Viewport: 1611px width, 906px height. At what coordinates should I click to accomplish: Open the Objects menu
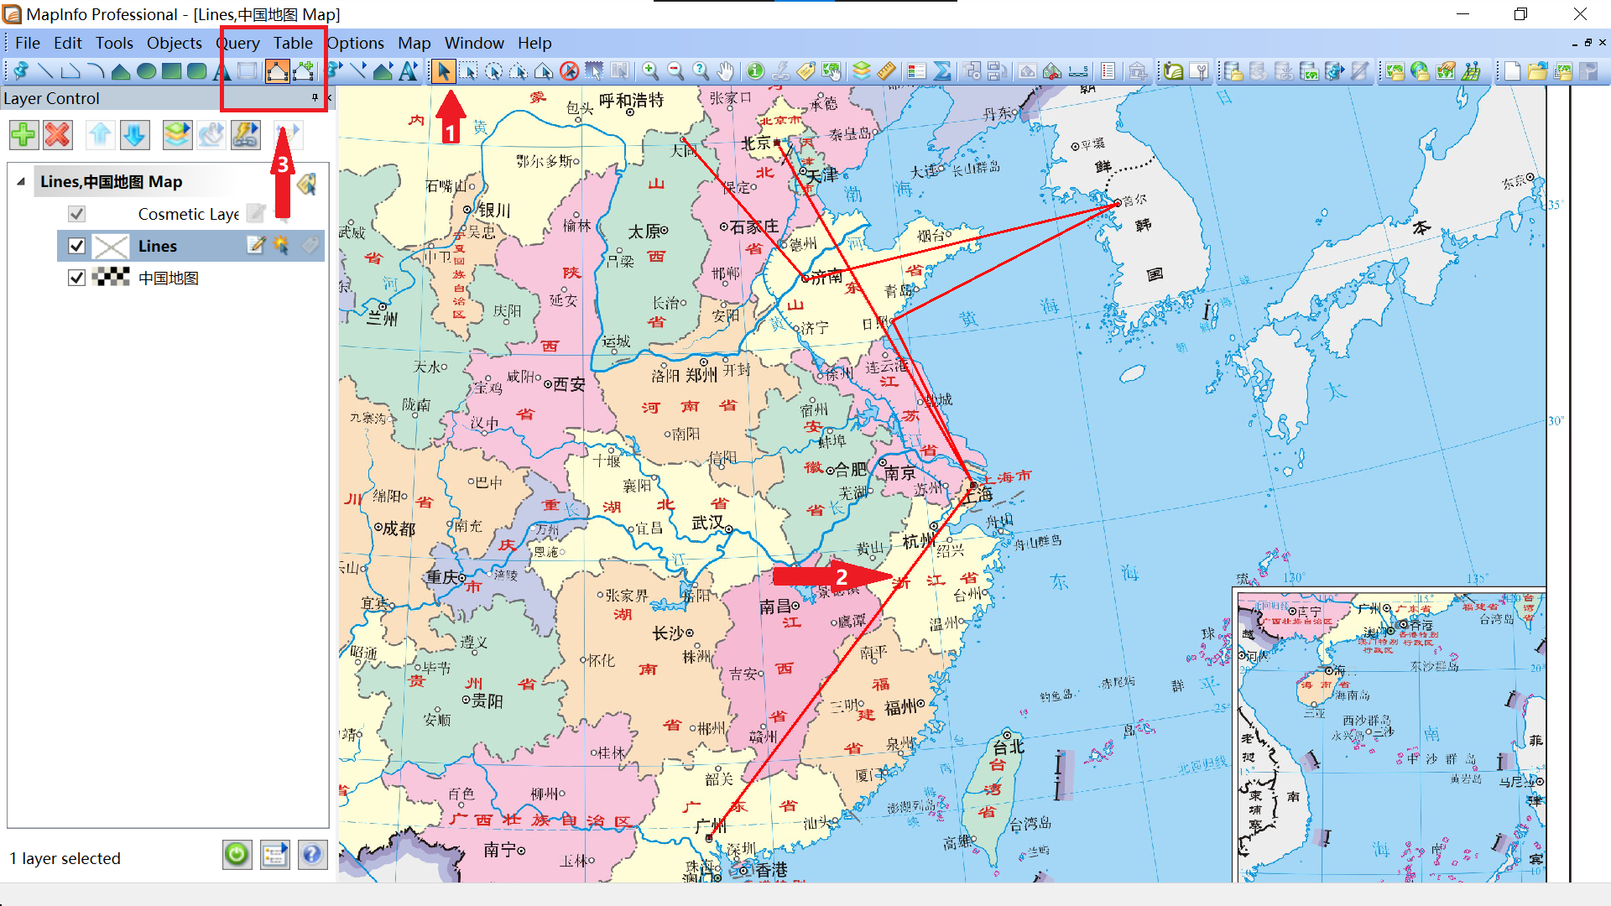(174, 43)
